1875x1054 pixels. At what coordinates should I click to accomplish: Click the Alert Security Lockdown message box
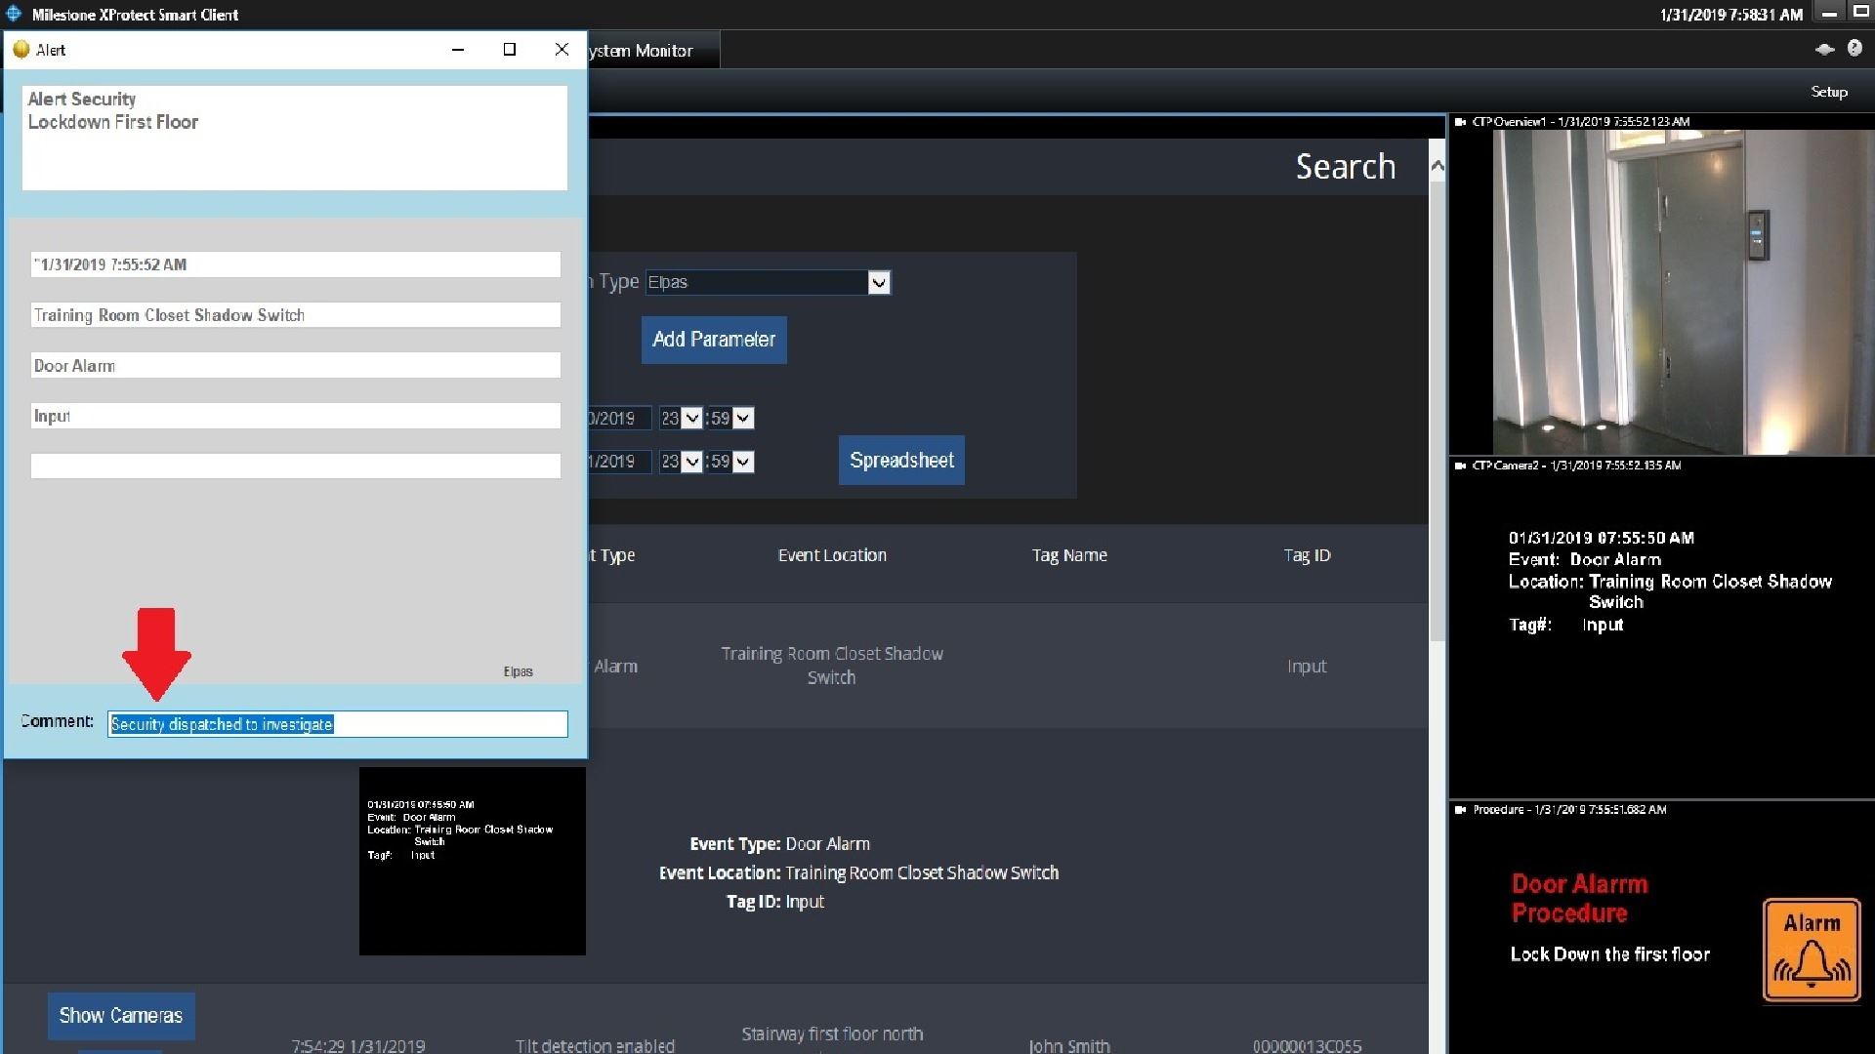(294, 138)
